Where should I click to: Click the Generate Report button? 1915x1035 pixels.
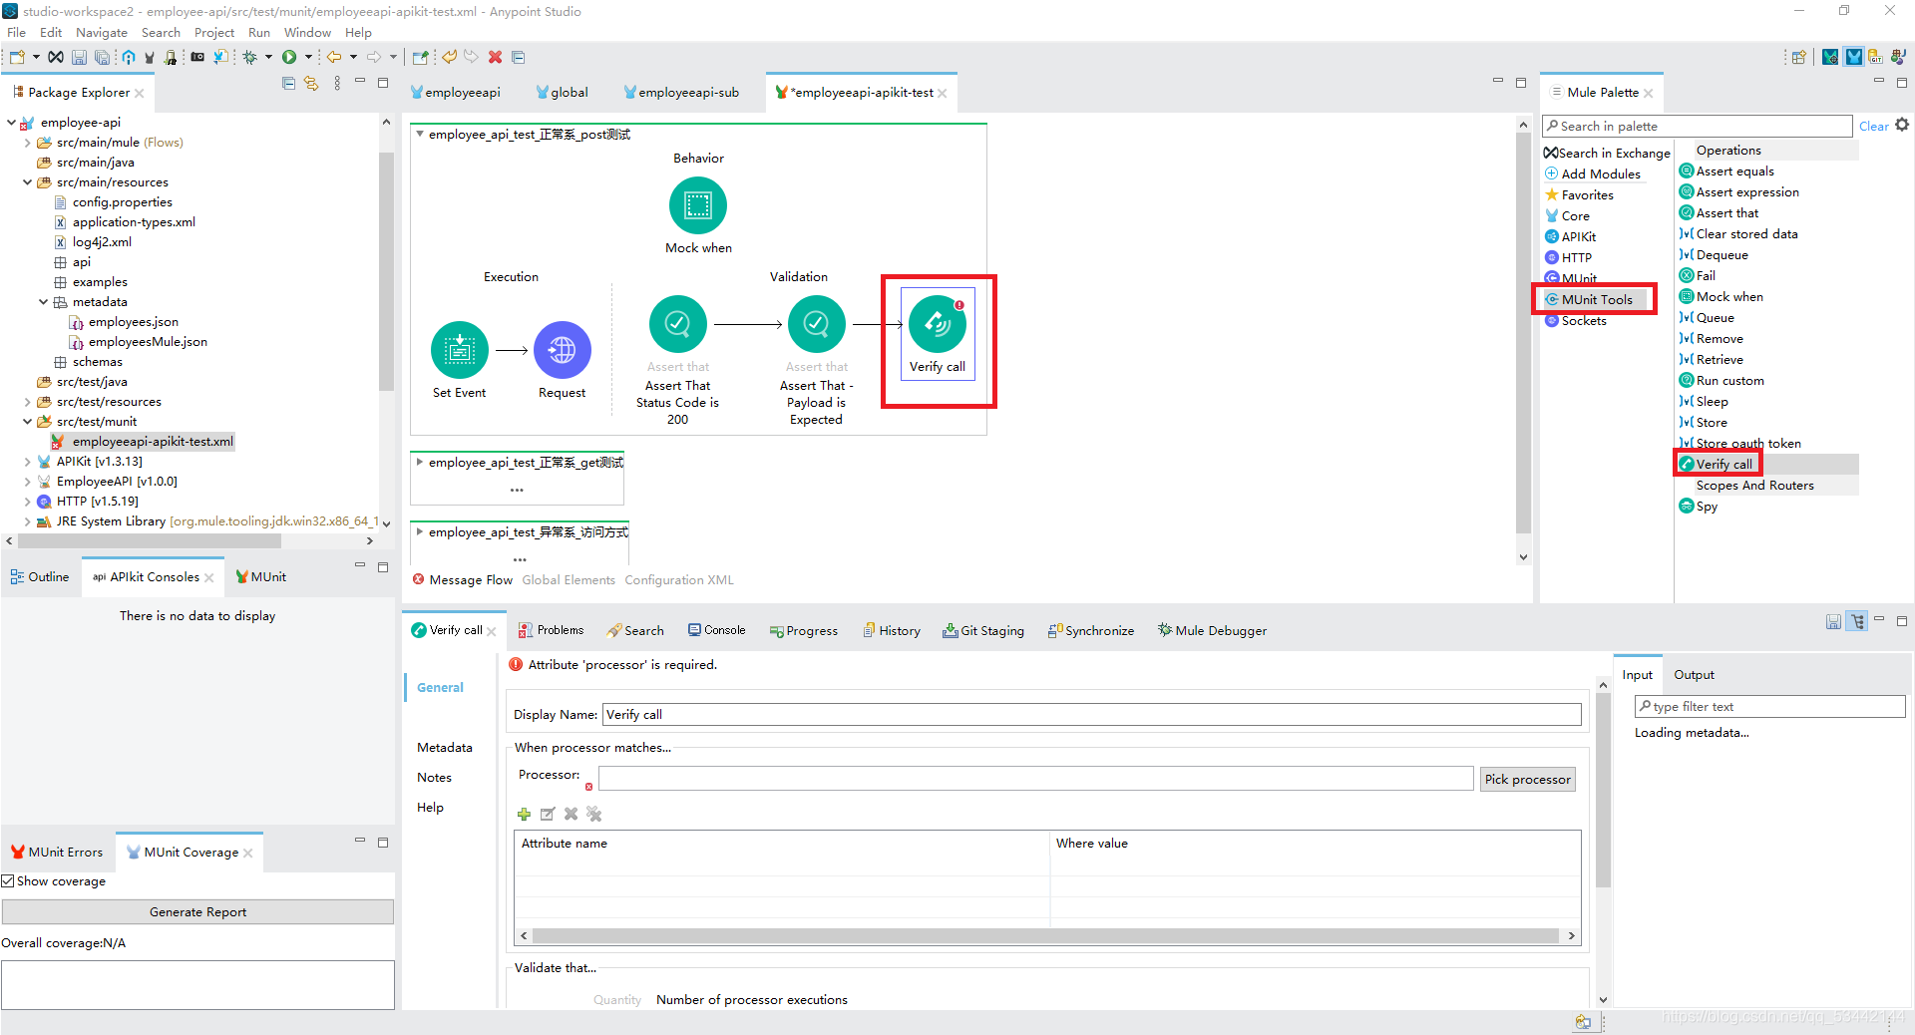point(197,911)
